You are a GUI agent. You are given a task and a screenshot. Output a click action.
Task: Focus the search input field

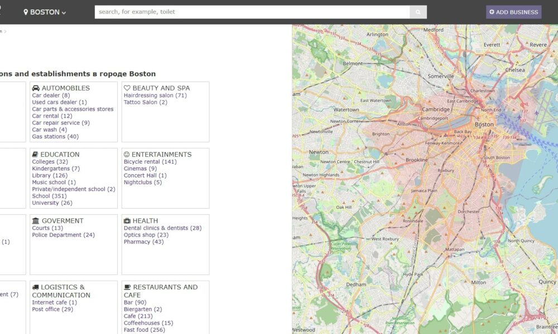tap(251, 12)
